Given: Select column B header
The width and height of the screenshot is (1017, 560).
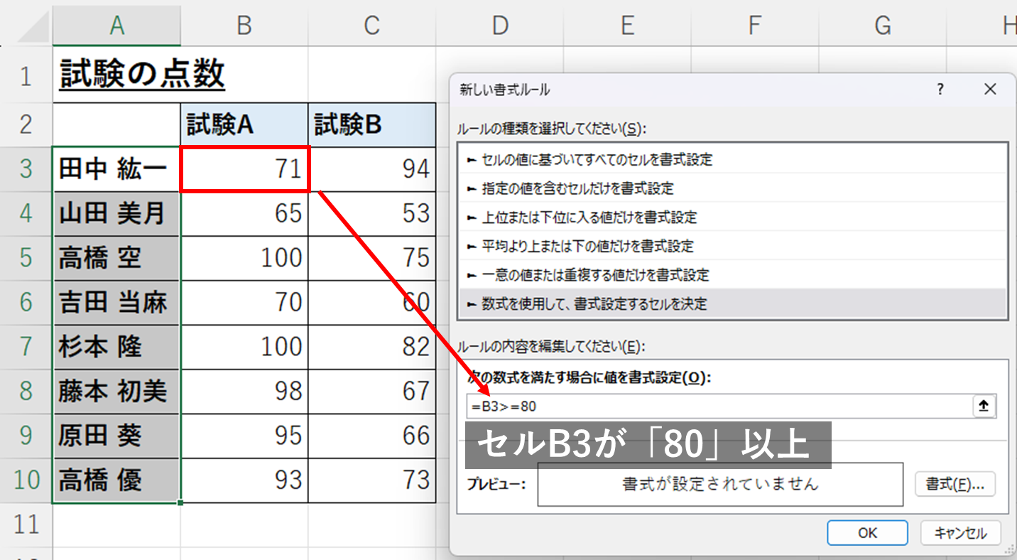Looking at the screenshot, I should (x=244, y=26).
